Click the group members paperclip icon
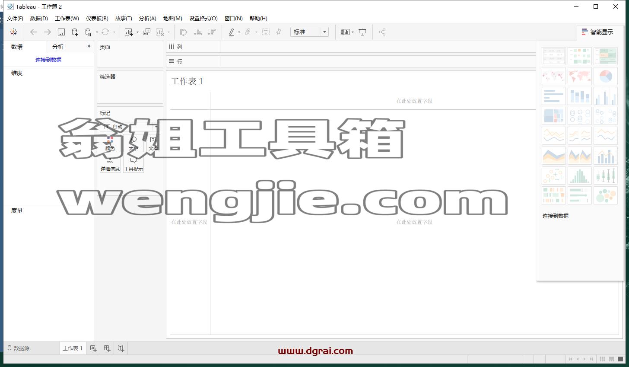This screenshot has width=629, height=367. pyautogui.click(x=248, y=32)
